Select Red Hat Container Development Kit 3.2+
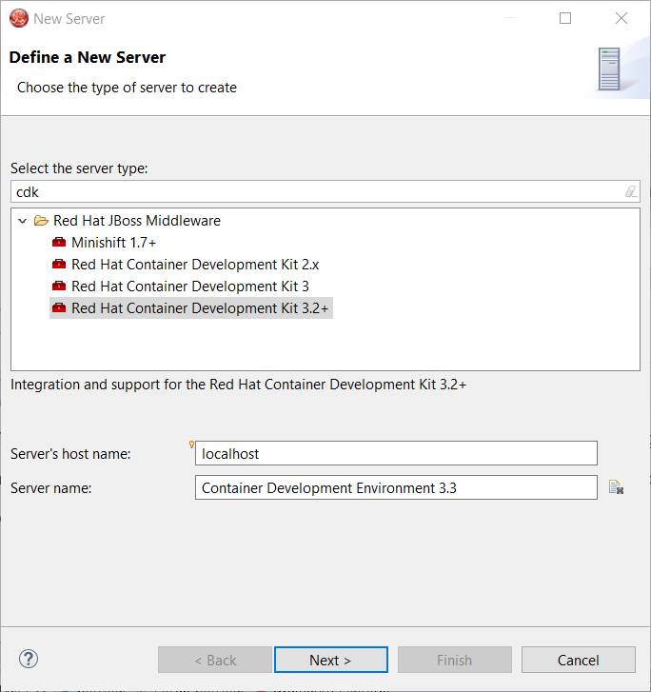Viewport: 651px width, 692px height. point(200,308)
